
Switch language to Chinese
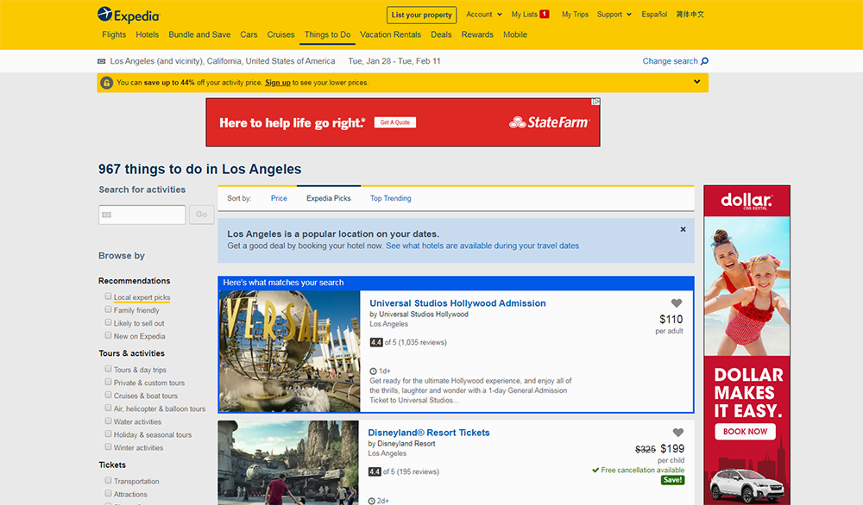click(690, 15)
